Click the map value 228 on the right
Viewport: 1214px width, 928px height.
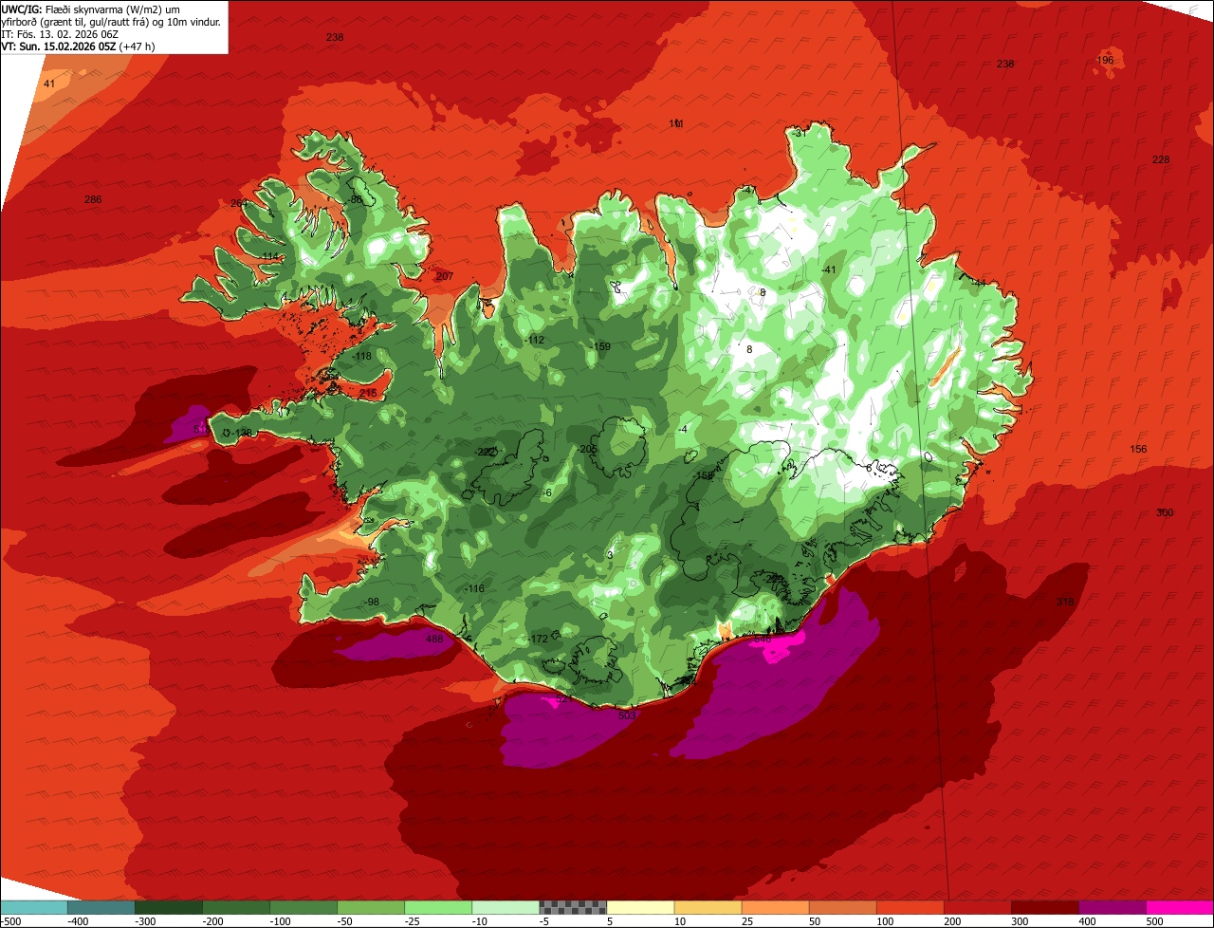[1161, 159]
